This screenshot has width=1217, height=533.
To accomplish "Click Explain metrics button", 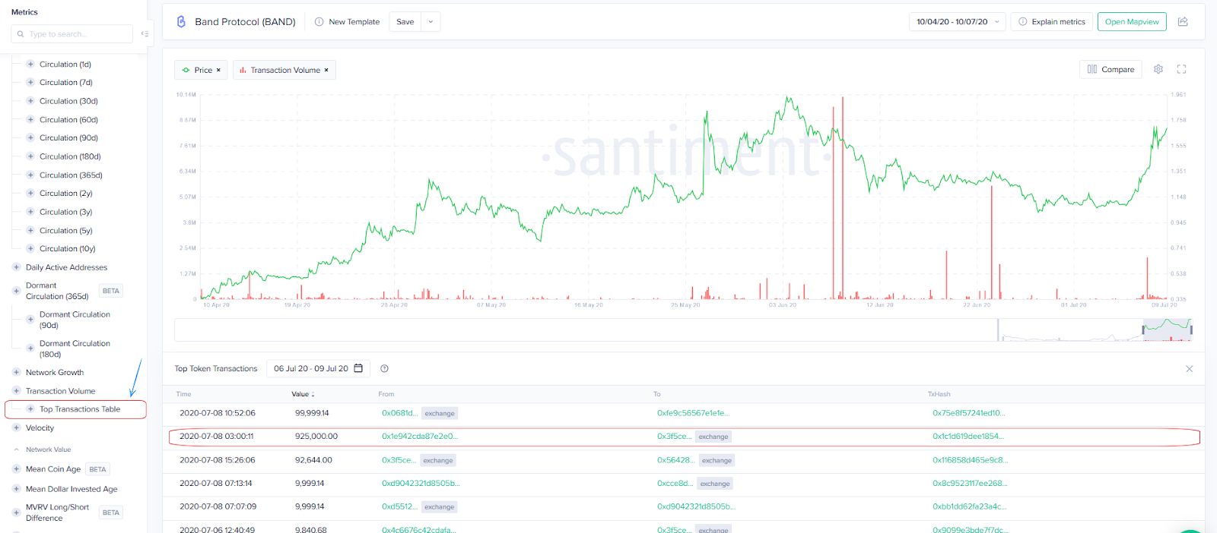I will [x=1051, y=21].
